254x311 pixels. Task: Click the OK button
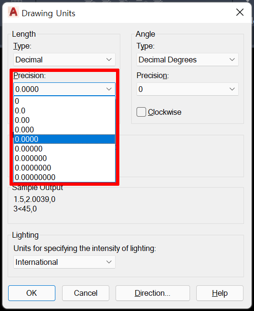(x=32, y=293)
